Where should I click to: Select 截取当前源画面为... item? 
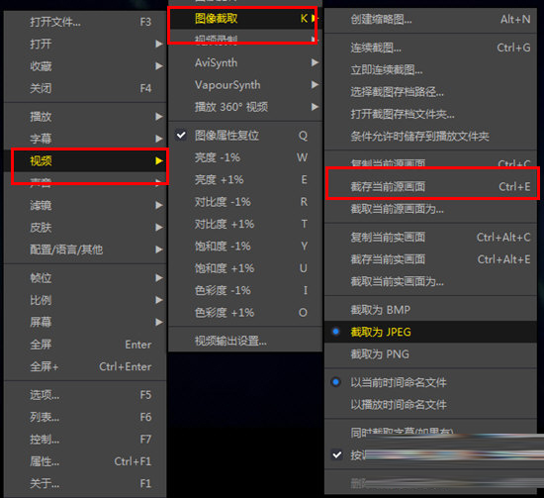click(x=430, y=209)
